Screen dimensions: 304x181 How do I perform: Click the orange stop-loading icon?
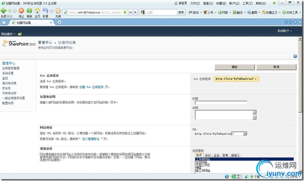(x=21, y=11)
